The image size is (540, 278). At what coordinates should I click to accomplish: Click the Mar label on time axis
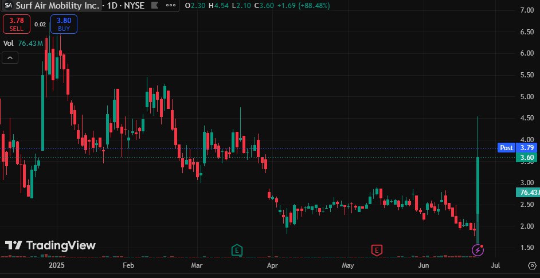pyautogui.click(x=197, y=265)
